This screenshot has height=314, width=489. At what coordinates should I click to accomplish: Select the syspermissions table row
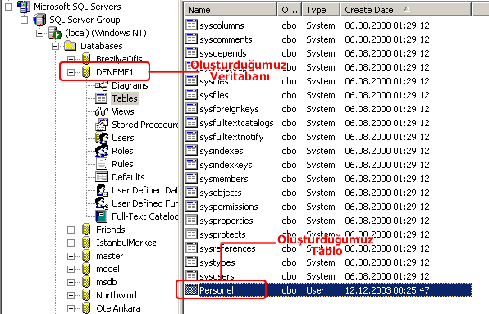click(327, 207)
